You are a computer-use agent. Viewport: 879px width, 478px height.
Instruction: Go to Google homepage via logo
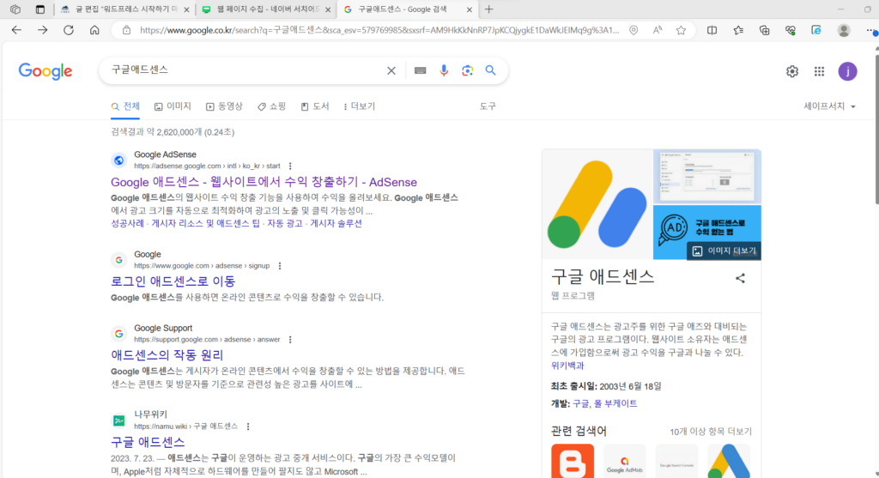tap(45, 71)
